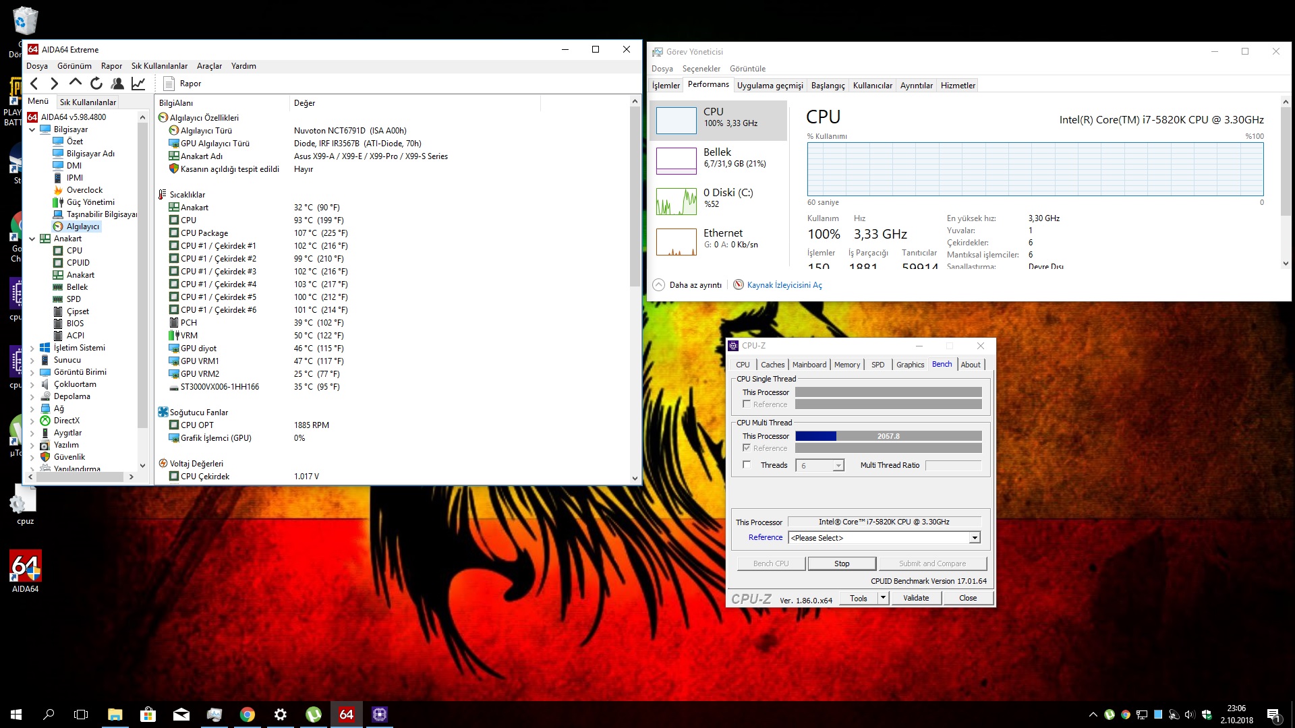Open Chrome from the taskbar

248,715
